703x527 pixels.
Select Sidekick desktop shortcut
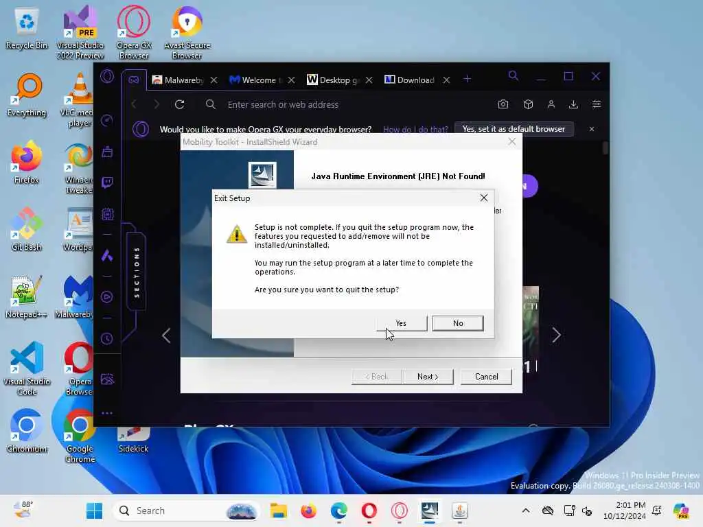coord(133,440)
